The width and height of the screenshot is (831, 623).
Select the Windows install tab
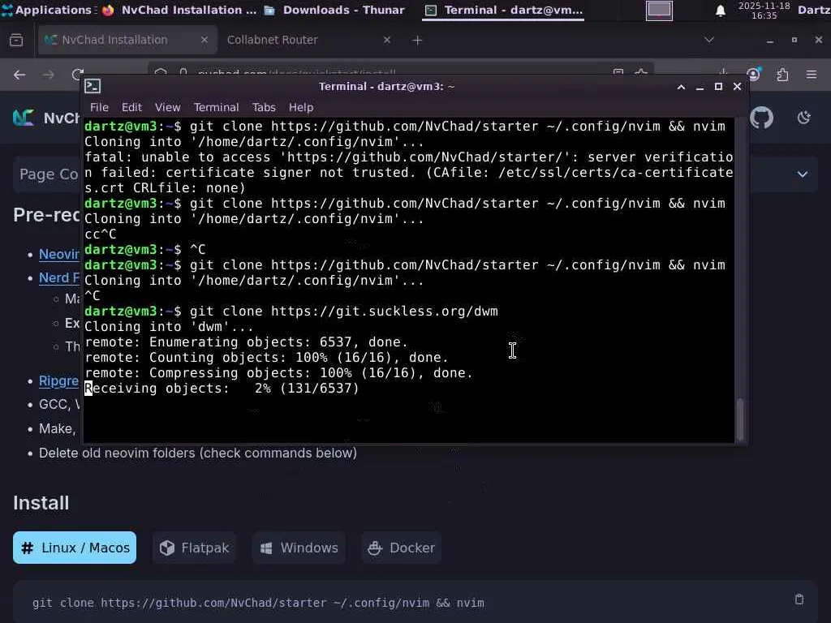click(x=299, y=548)
